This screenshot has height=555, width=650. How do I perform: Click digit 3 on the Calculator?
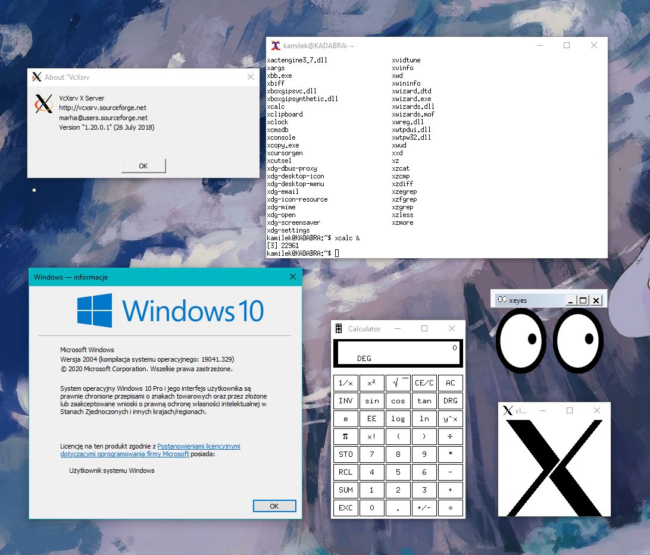tap(424, 490)
